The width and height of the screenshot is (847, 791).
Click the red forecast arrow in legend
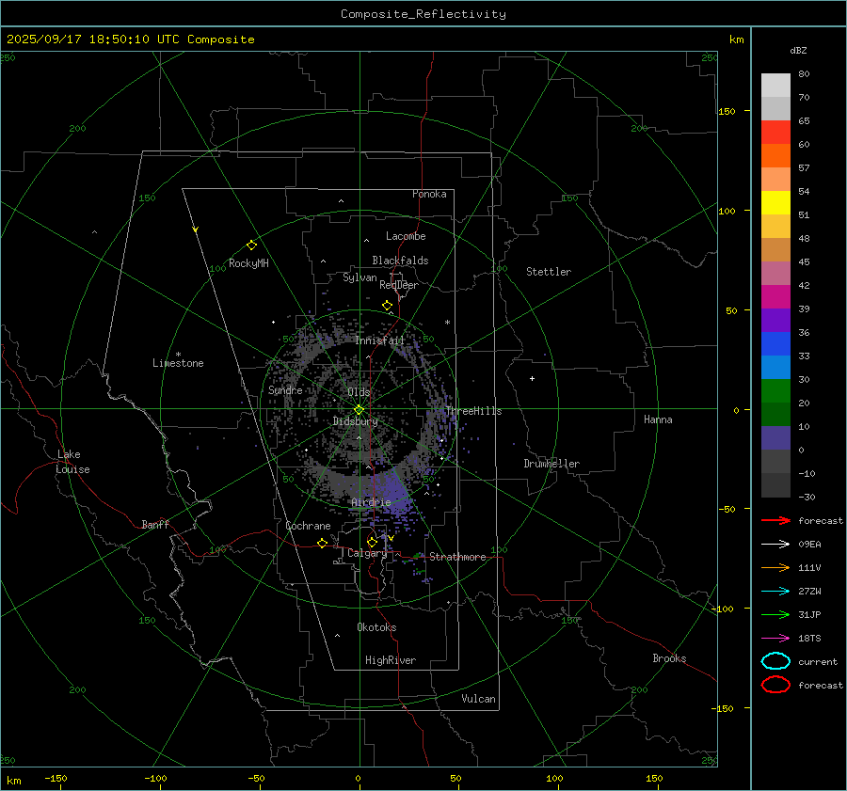775,520
